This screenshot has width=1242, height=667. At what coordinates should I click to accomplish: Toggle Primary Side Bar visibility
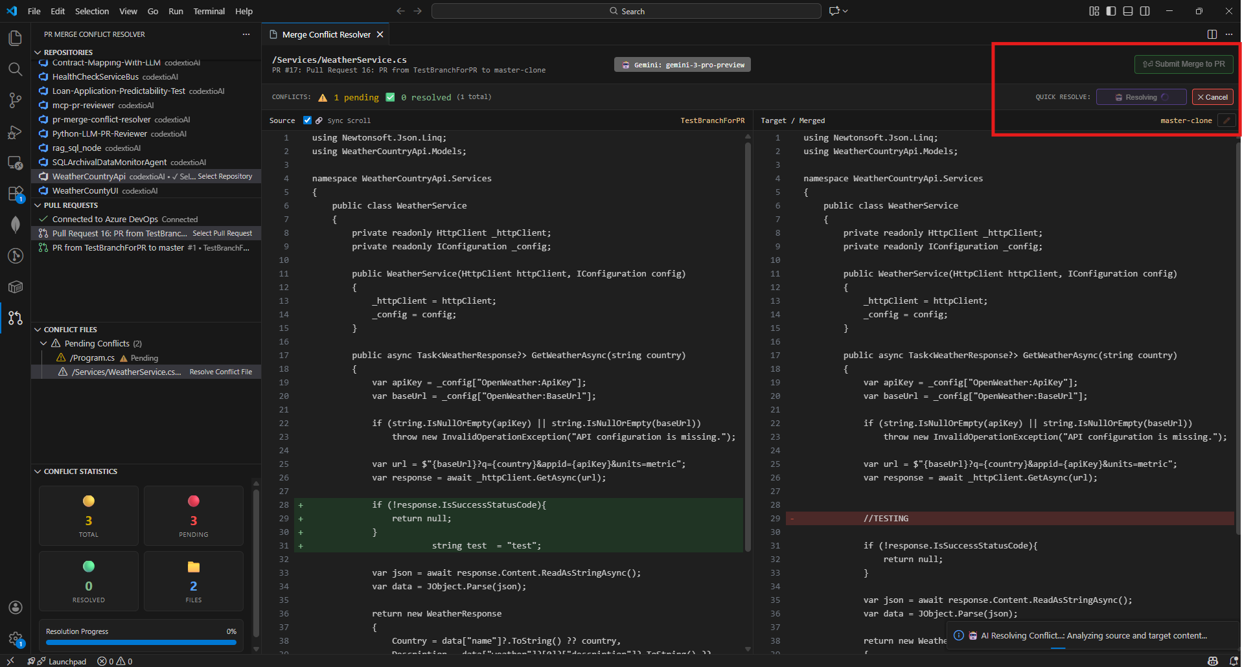coord(1111,11)
